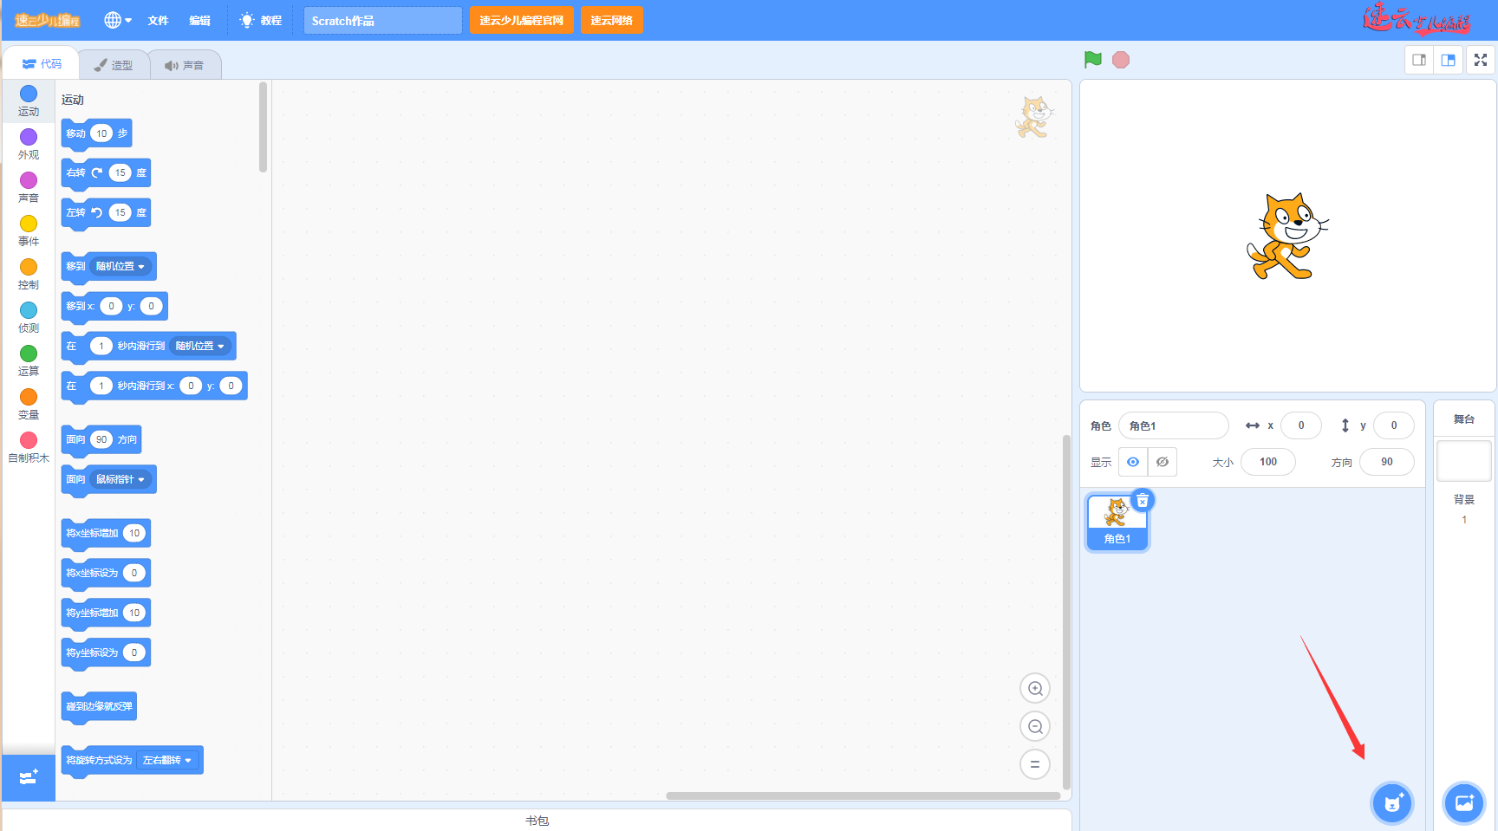Open the add sprite cat button
Image resolution: width=1498 pixels, height=831 pixels.
coord(1392,803)
